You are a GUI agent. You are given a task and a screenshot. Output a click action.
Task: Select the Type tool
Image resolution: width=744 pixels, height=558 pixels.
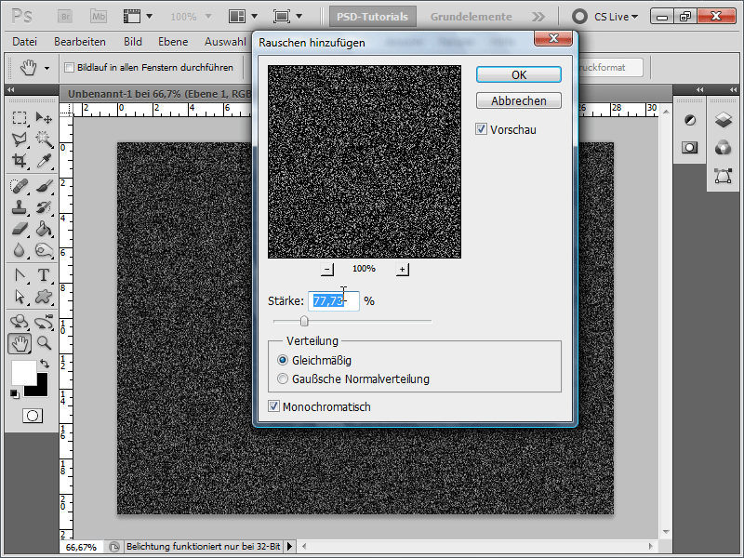(44, 275)
